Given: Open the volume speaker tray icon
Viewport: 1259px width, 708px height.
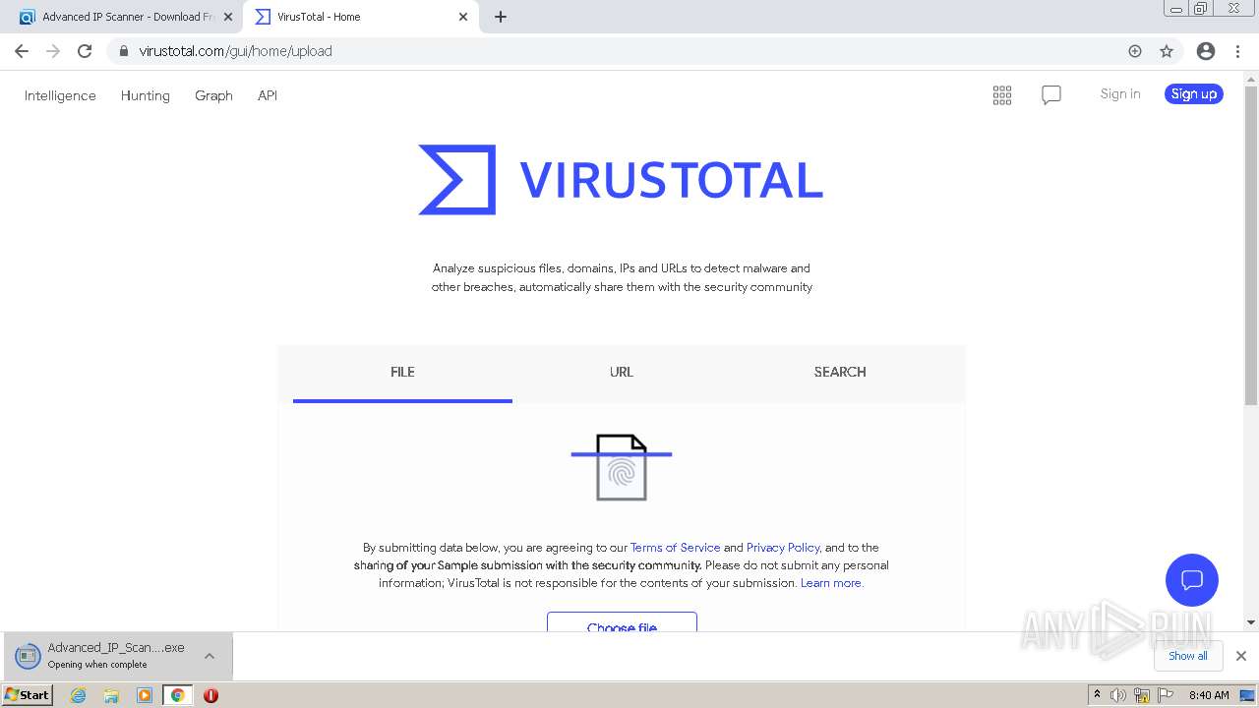Looking at the screenshot, I should [x=1118, y=695].
